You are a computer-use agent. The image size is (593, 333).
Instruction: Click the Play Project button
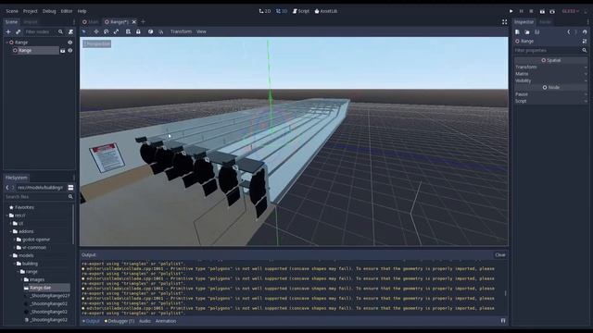(x=511, y=11)
